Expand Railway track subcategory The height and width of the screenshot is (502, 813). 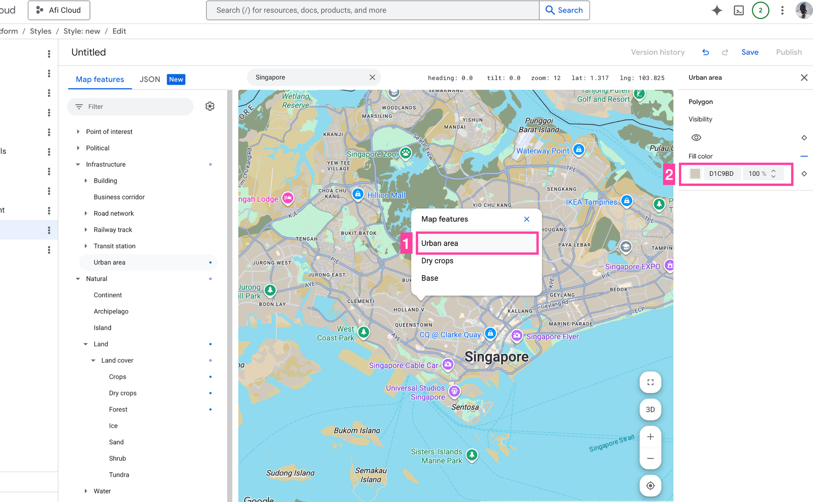tap(86, 230)
